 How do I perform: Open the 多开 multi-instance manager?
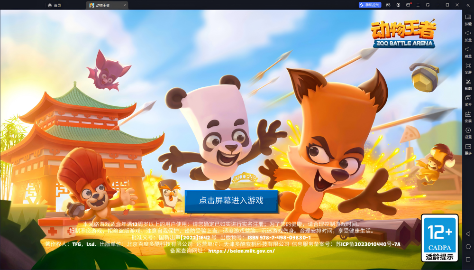coord(468,101)
